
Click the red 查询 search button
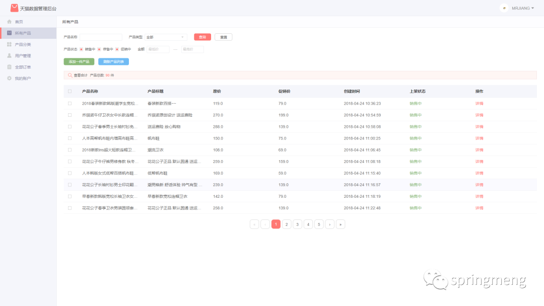[x=202, y=37]
